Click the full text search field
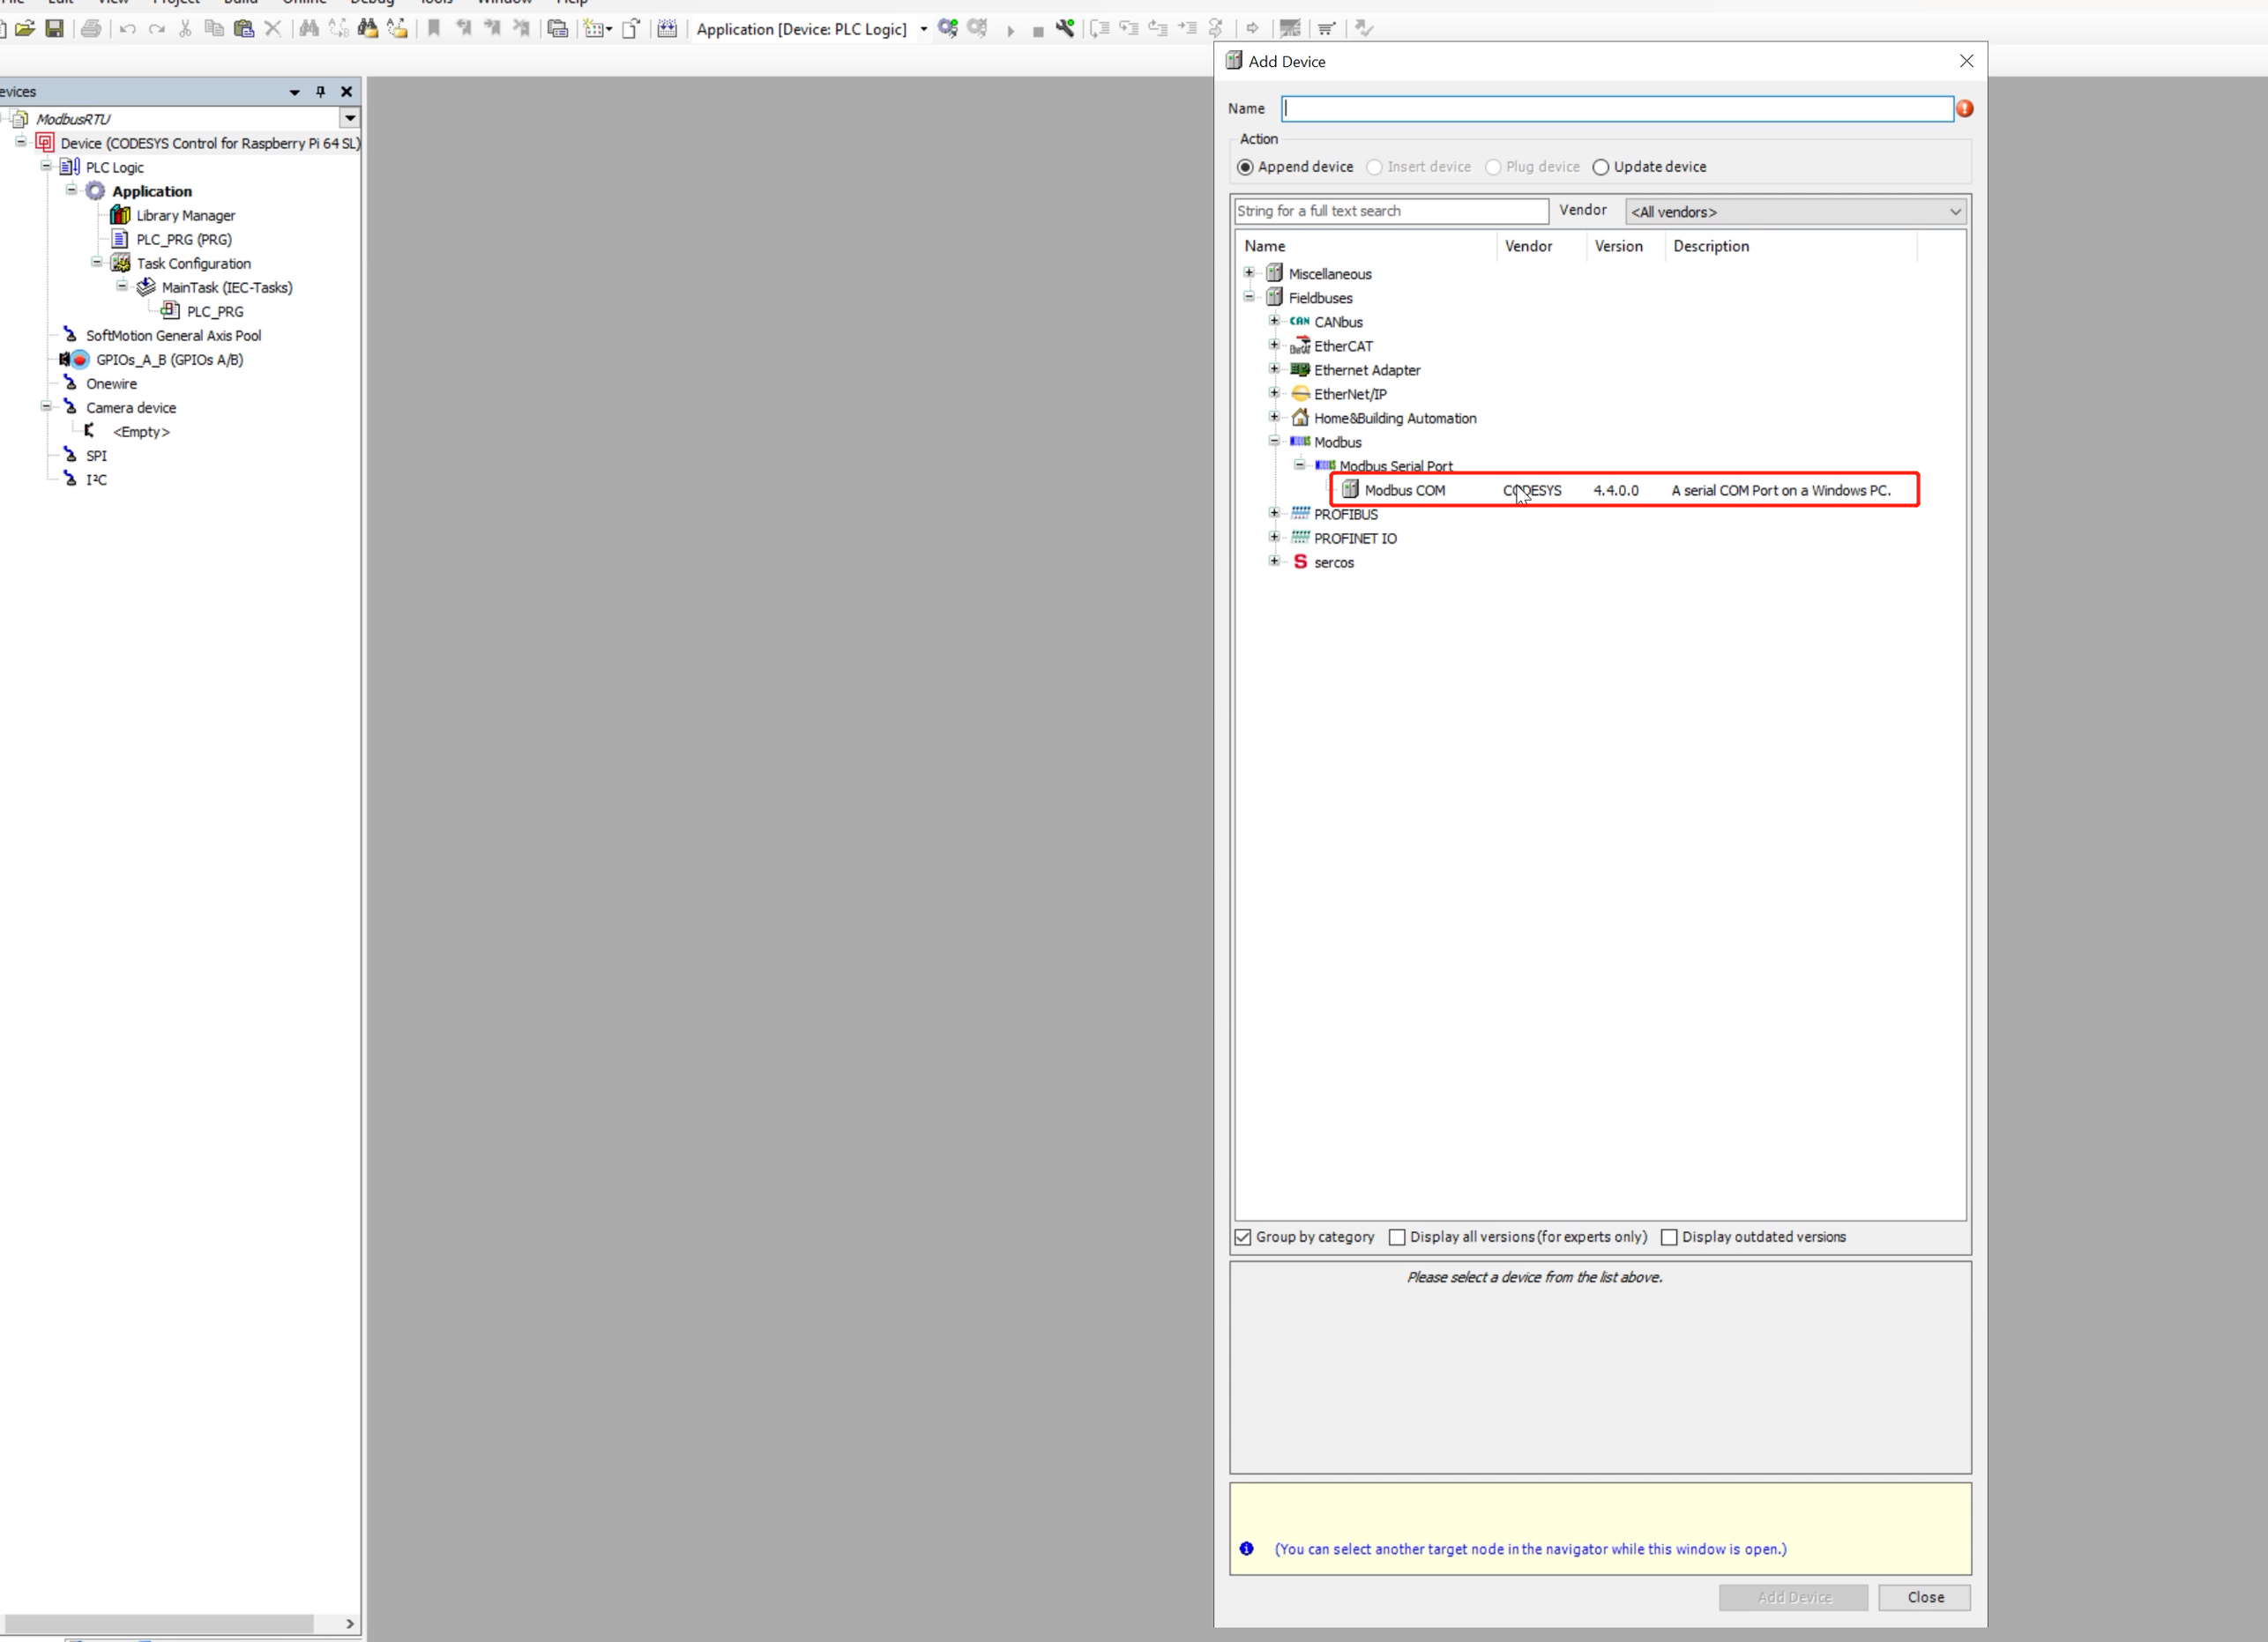Screen dimensions: 2268x1642 coord(1391,212)
